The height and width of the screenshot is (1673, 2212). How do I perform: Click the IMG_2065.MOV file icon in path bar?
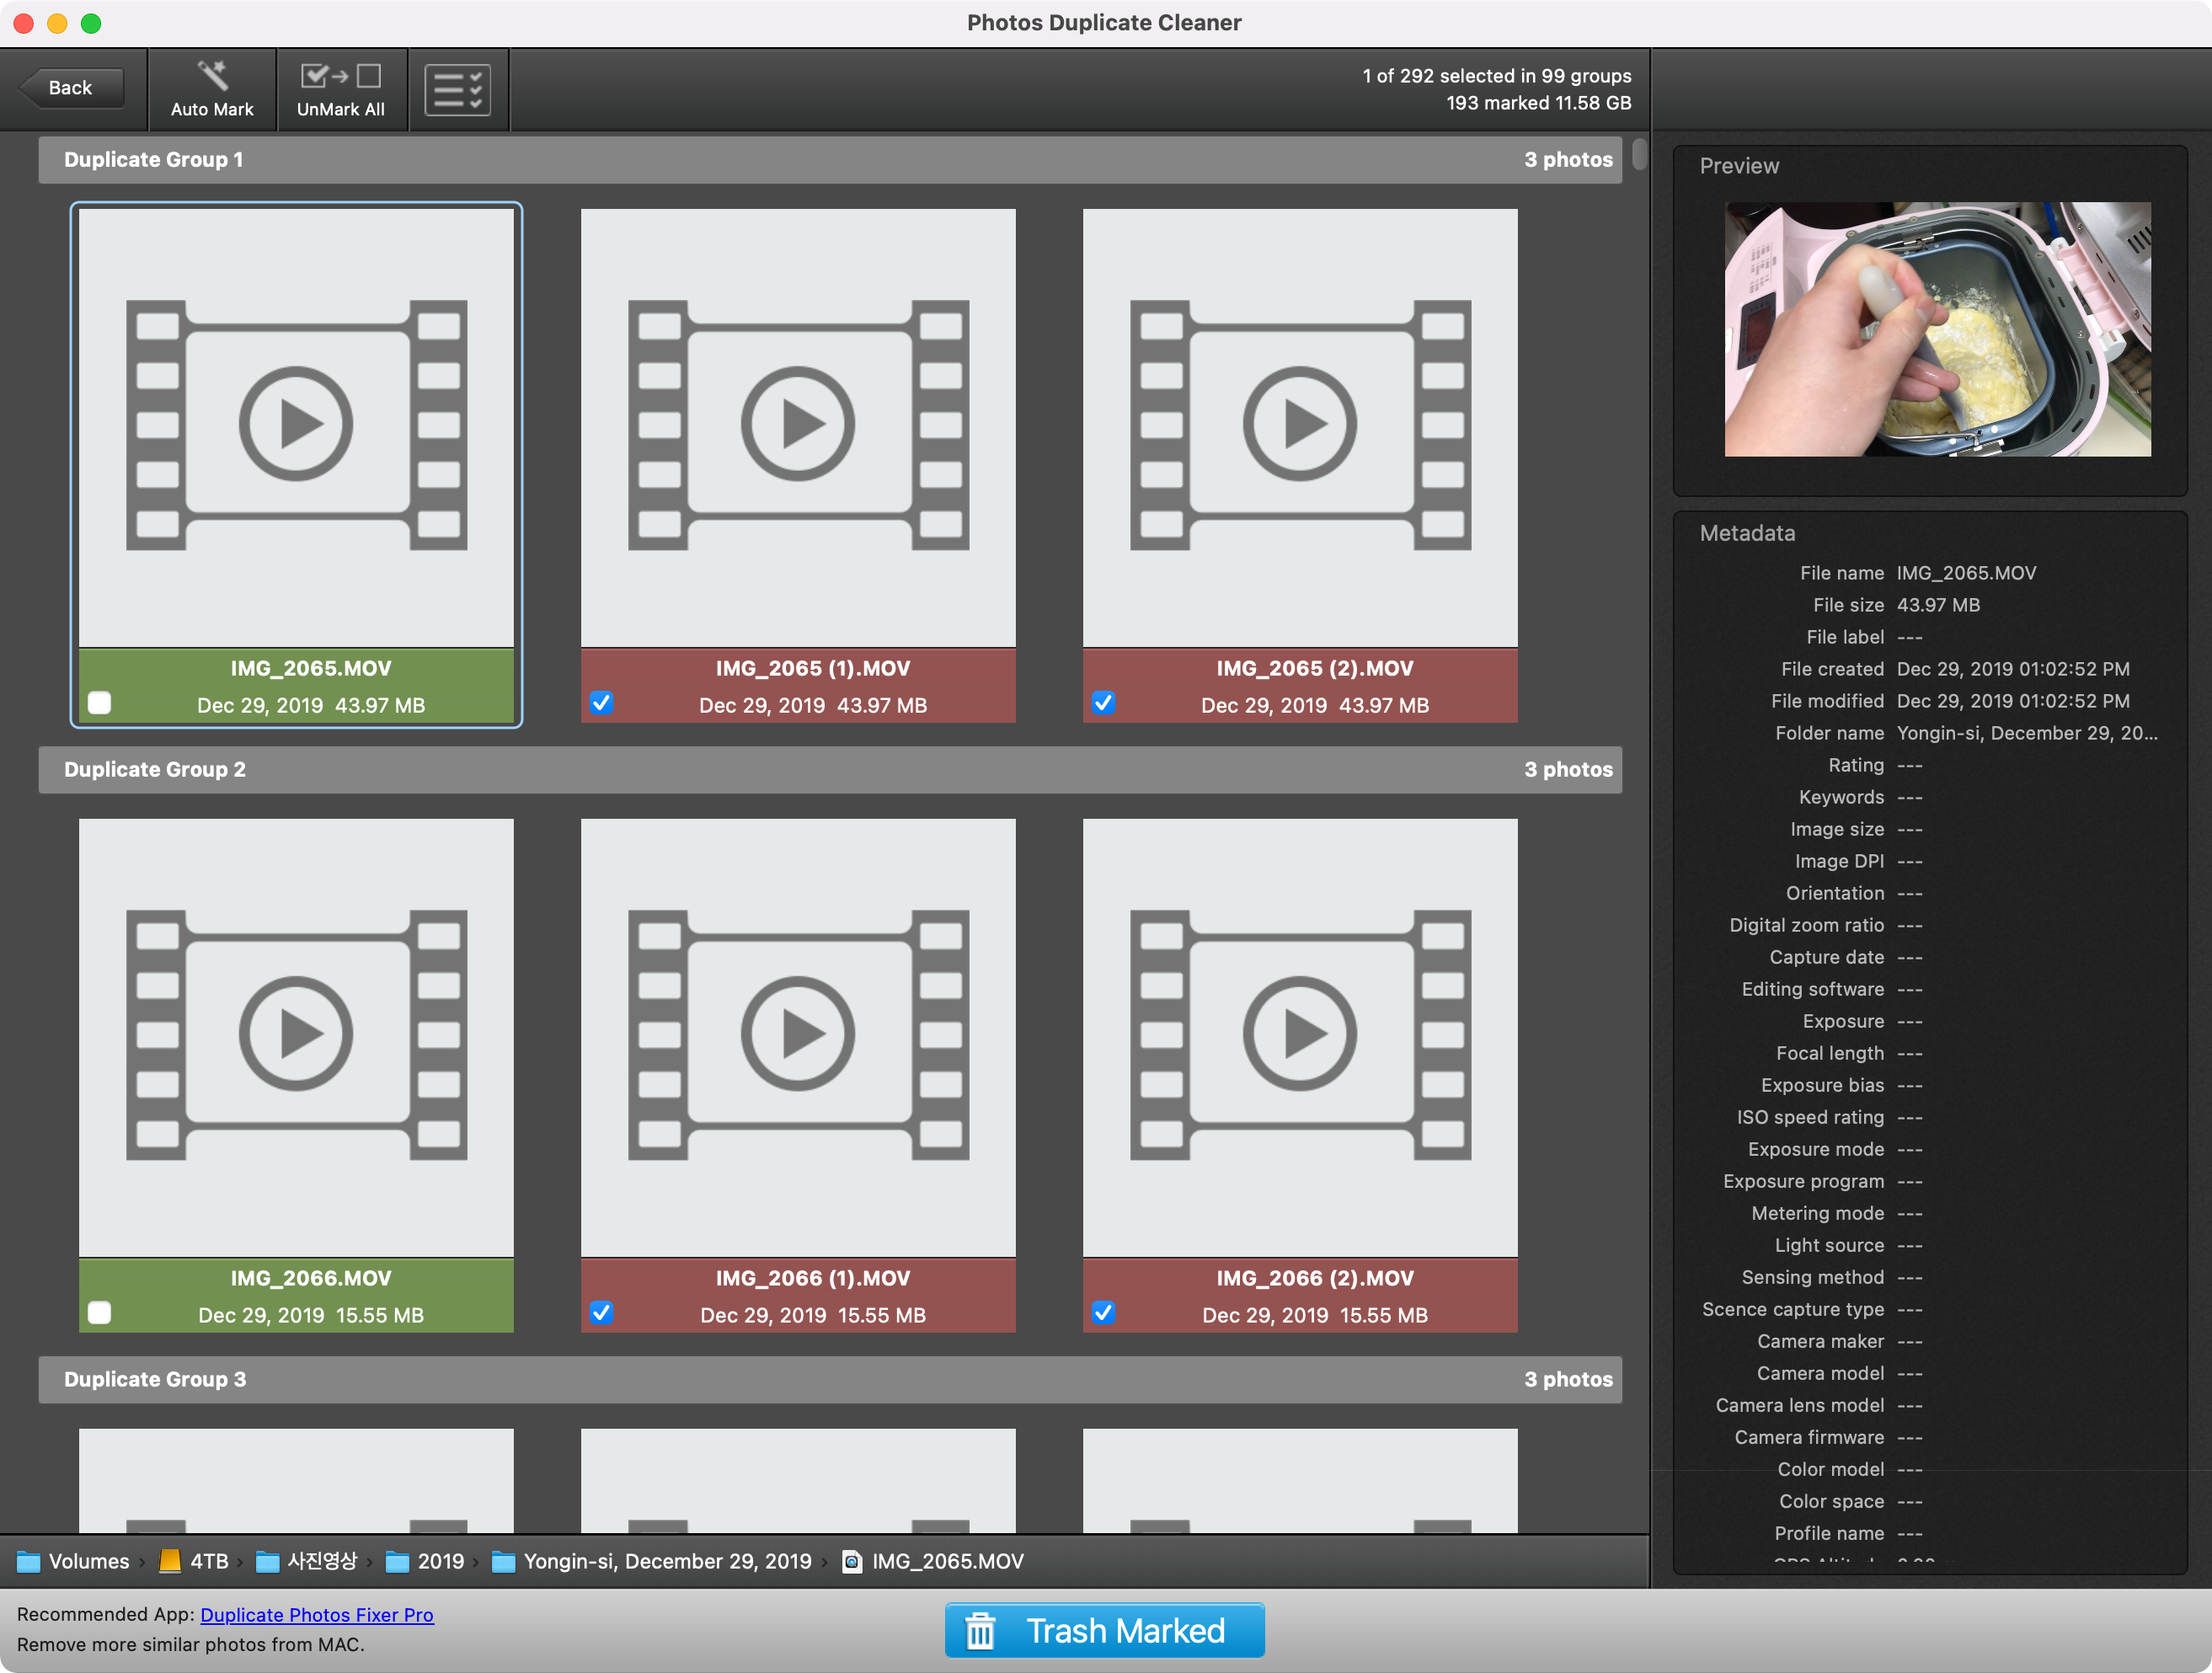(x=852, y=1561)
